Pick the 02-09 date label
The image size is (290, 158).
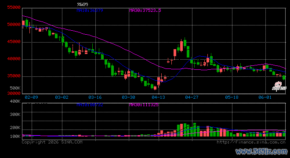click(x=31, y=97)
